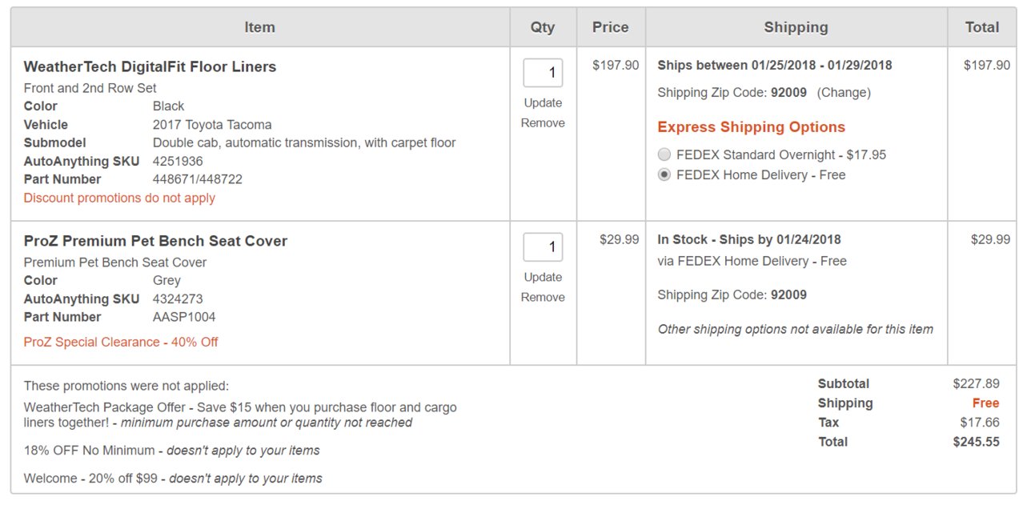Remove ProZ Pet Bench Seat Cover
This screenshot has height=505, width=1023.
coord(543,297)
